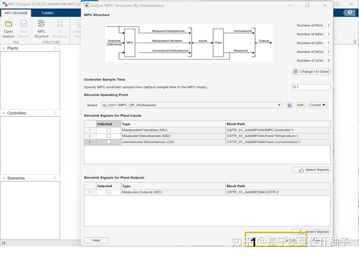Click Select Signals for plant inputs
Viewport: 359px width, 257px height.
311,170
